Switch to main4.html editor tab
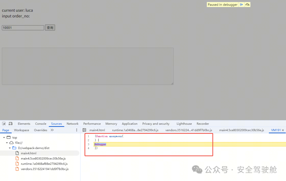286x181 pixels. (97, 130)
